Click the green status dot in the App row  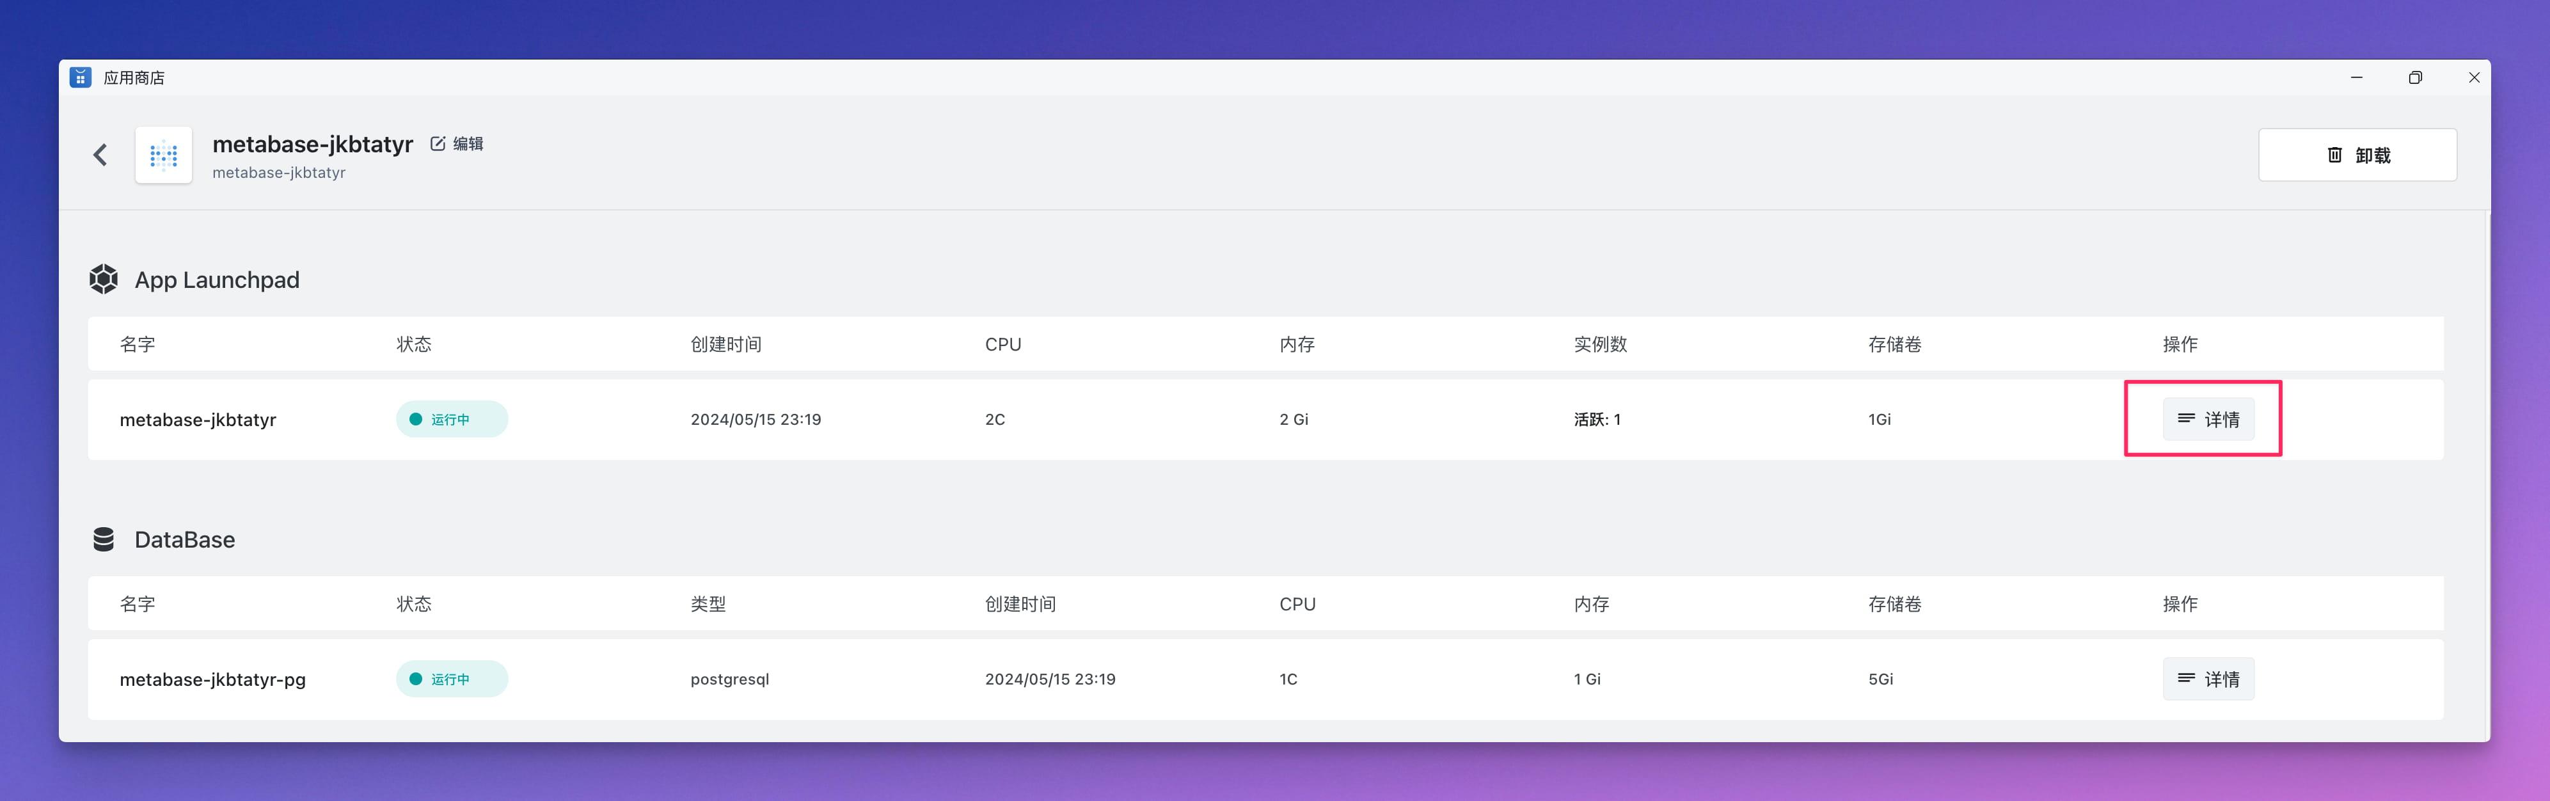point(415,419)
